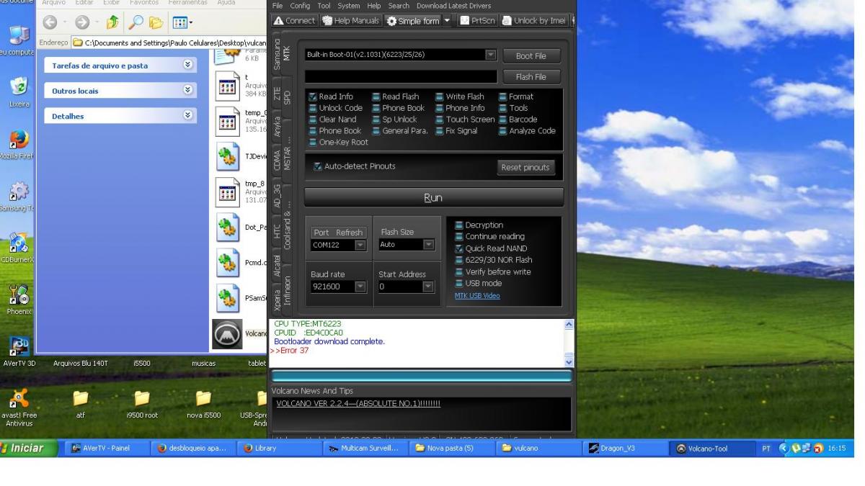Select the temp_0 file icon in Explorer
This screenshot has width=865, height=486.
229,120
